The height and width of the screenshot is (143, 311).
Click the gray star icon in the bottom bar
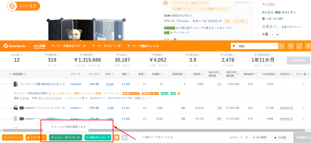(x=125, y=137)
